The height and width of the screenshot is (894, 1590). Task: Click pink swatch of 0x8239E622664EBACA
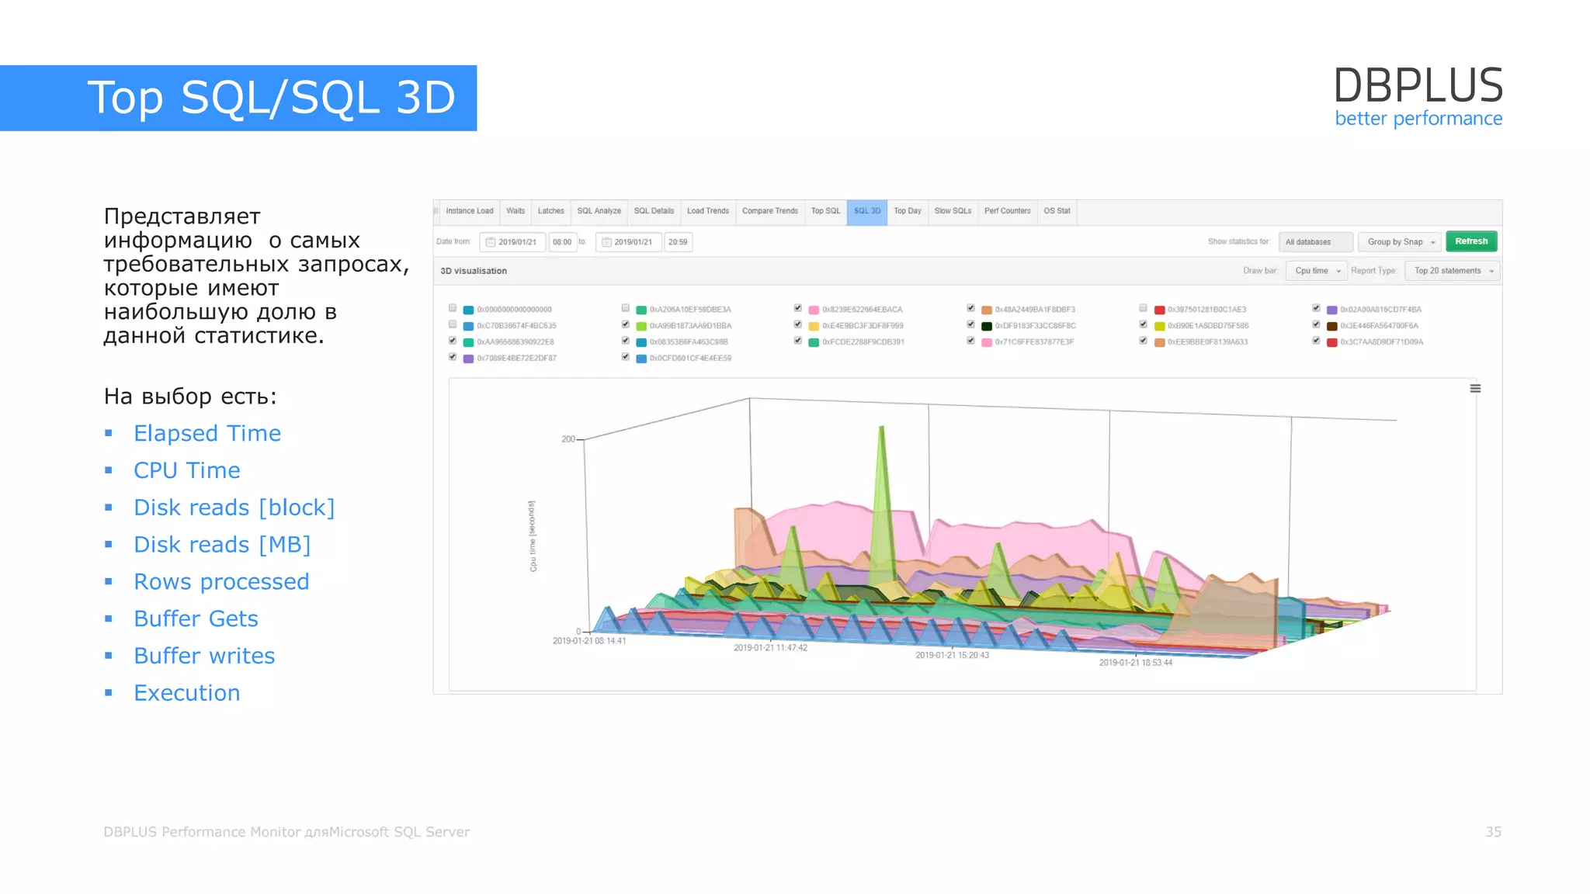pyautogui.click(x=814, y=310)
